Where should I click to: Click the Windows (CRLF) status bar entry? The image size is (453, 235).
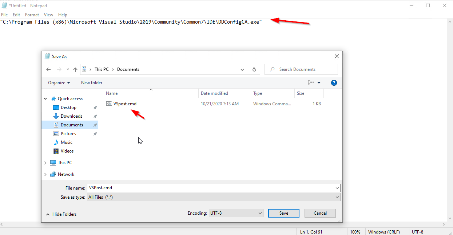click(384, 232)
